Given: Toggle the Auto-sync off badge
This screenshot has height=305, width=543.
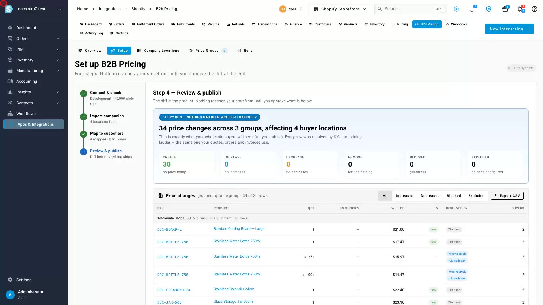Looking at the screenshot, I should tap(521, 68).
